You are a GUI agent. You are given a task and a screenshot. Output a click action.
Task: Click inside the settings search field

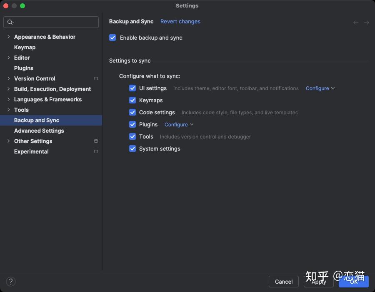[x=50, y=22]
